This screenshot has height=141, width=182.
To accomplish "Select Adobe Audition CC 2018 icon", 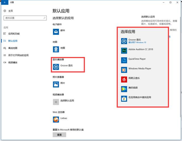I will point(124,50).
